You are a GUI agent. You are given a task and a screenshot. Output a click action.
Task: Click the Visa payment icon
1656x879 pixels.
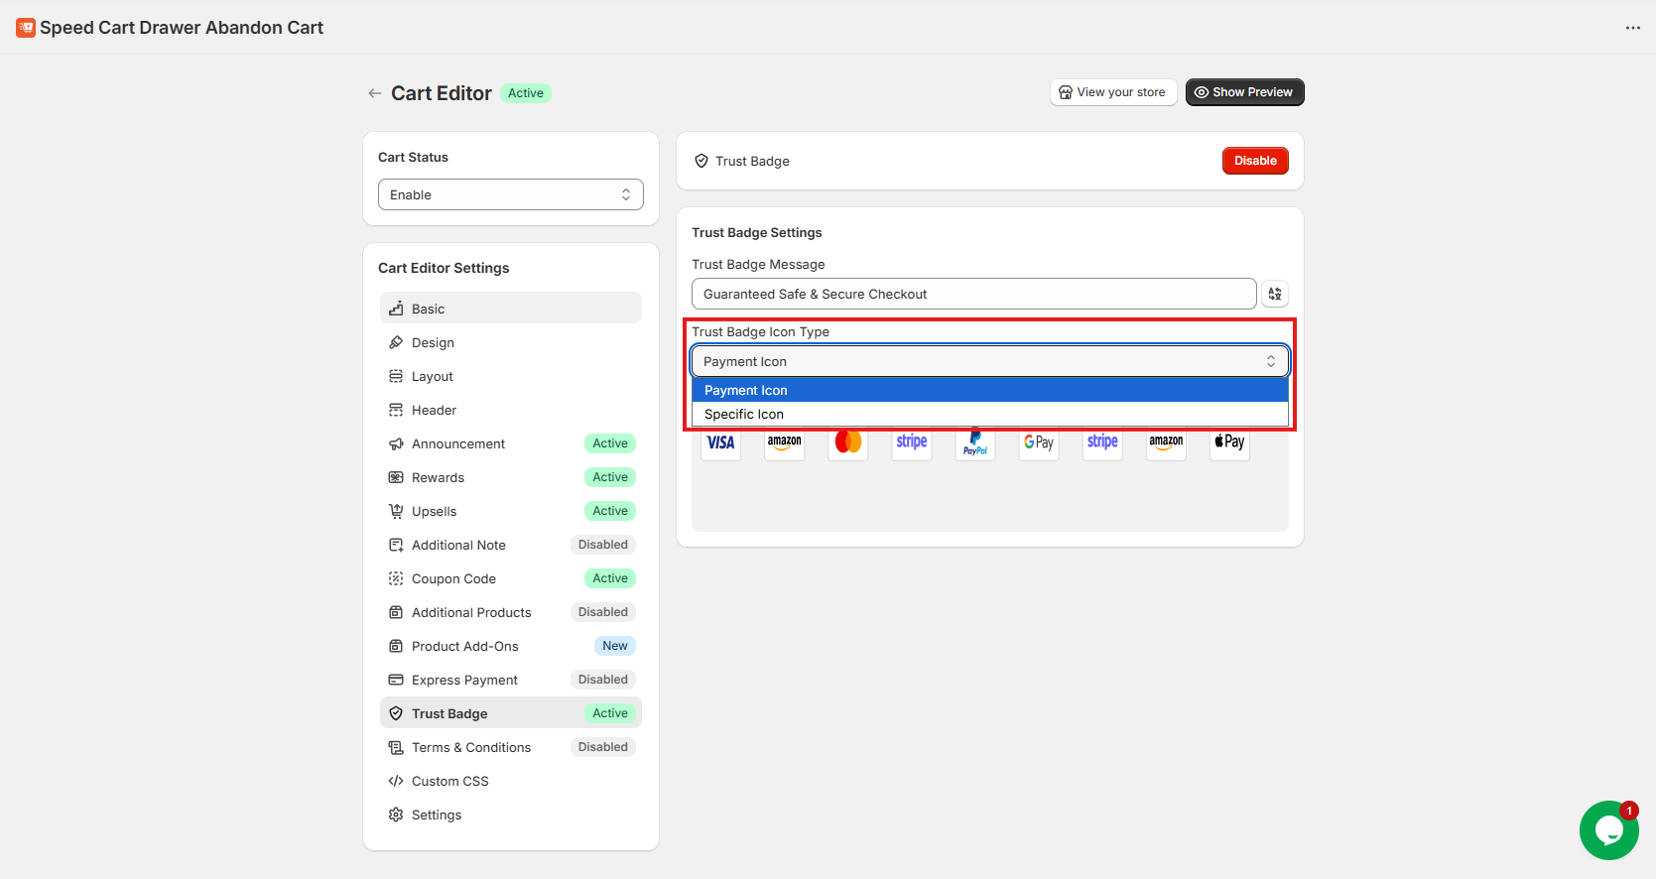(720, 443)
